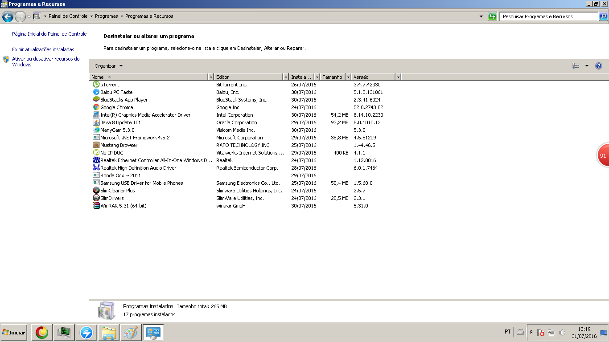Open Exibir atualizações instaladas link
609x342 pixels.
tap(43, 49)
